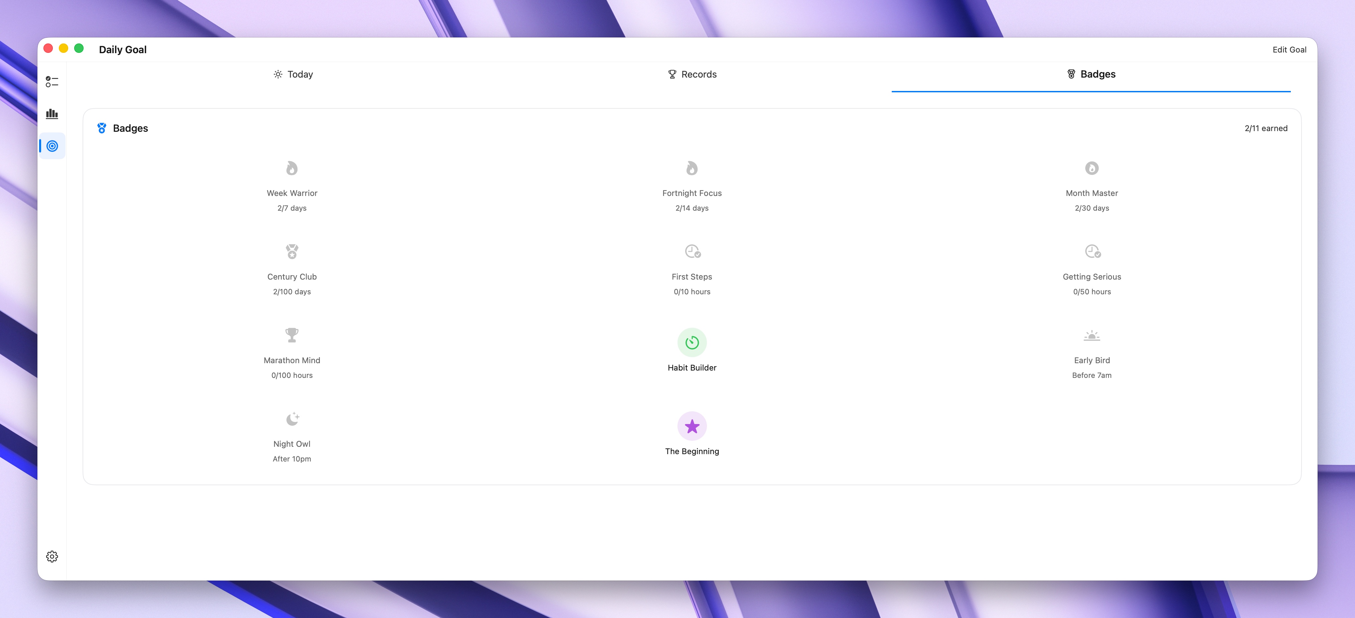Image resolution: width=1355 pixels, height=618 pixels.
Task: Click the Edit Goal button
Action: coord(1289,49)
